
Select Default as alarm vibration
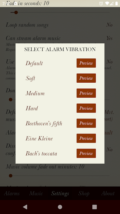point(34,63)
